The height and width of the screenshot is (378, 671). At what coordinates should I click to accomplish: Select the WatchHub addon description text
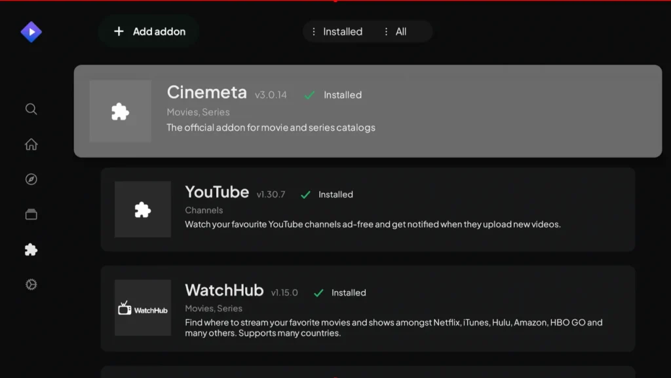(x=393, y=328)
